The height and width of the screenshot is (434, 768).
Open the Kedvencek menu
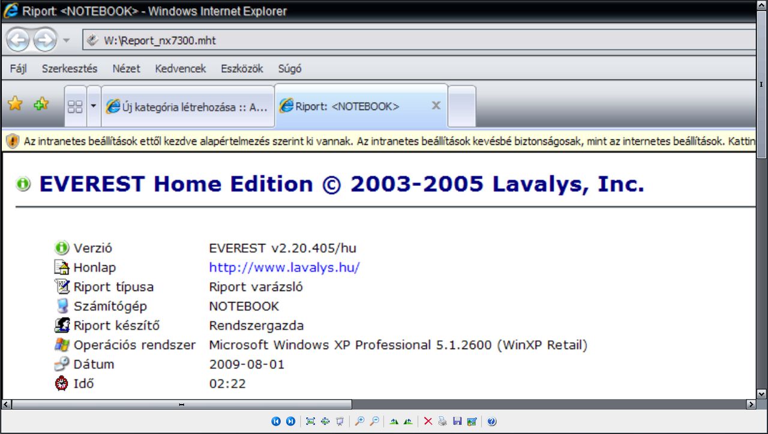[x=181, y=69]
